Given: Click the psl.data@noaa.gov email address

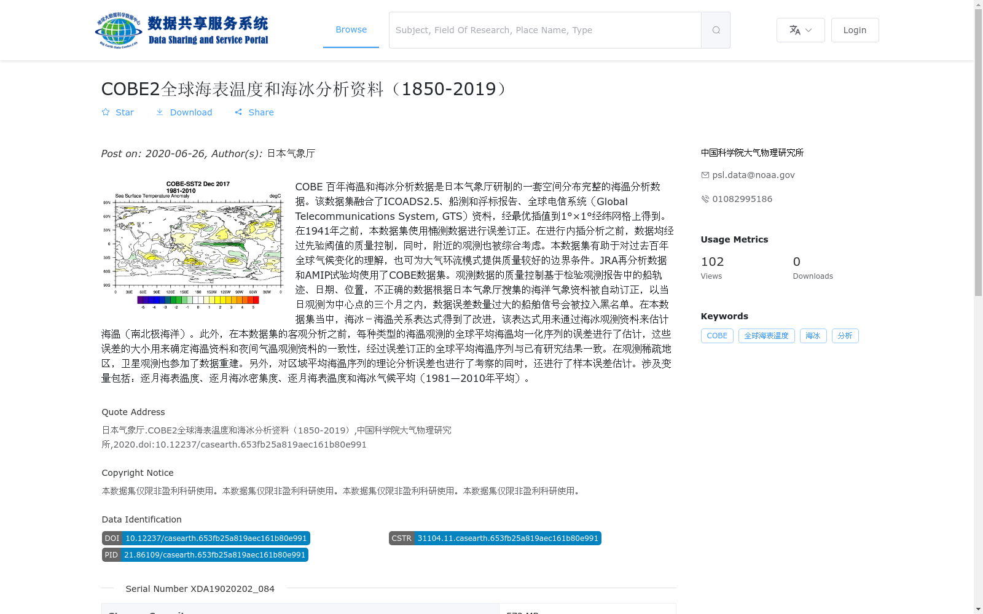Looking at the screenshot, I should 753,175.
